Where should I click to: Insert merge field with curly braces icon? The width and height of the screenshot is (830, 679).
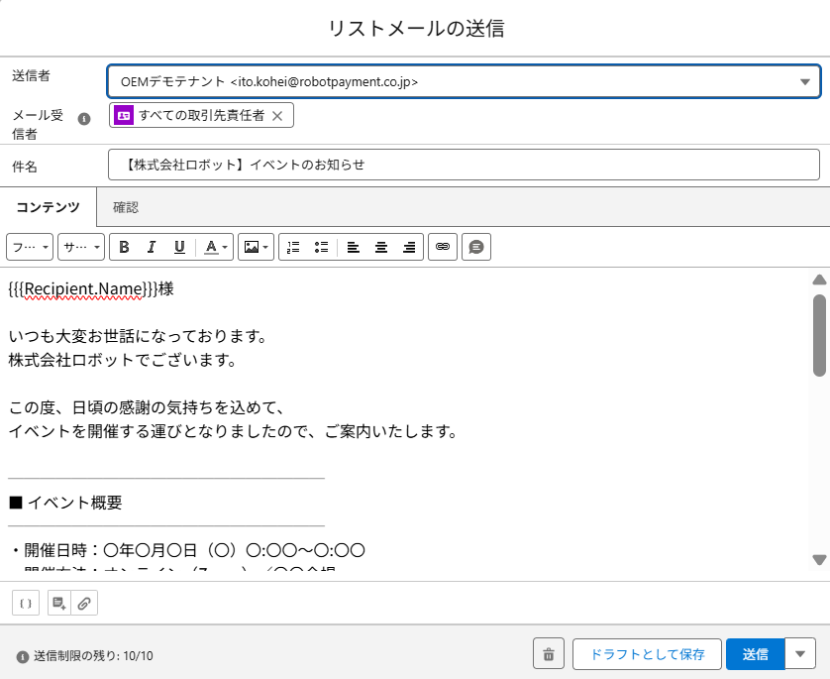[26, 603]
